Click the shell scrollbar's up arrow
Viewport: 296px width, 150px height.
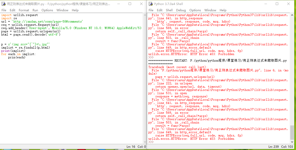[292, 15]
